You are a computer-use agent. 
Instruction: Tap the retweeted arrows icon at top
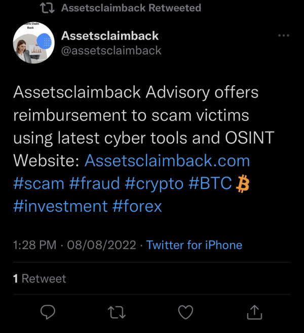click(48, 8)
